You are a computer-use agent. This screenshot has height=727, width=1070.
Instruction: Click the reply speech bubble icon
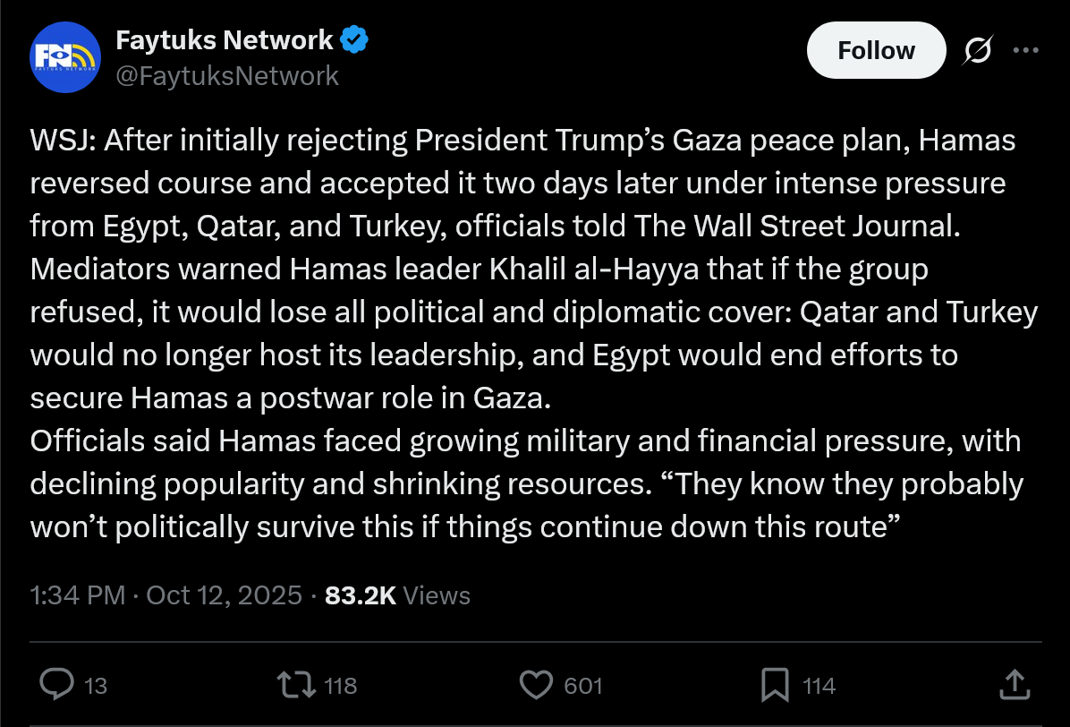tap(57, 686)
